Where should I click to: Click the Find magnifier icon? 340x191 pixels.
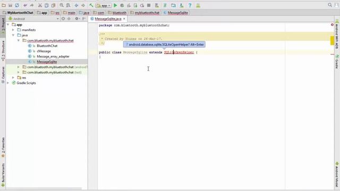[x=62, y=5]
